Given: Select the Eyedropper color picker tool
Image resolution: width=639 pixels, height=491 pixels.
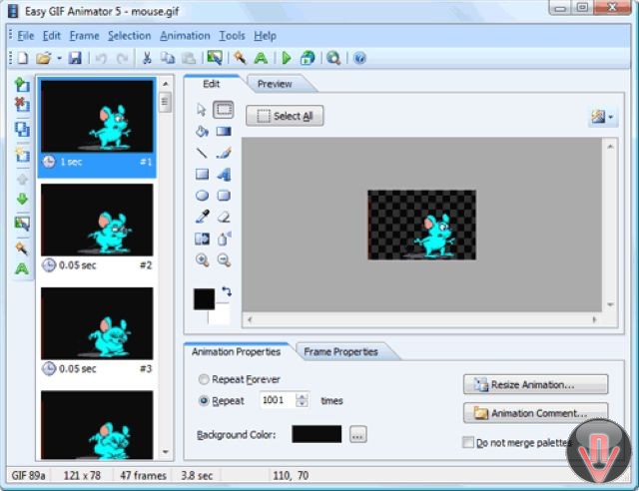Looking at the screenshot, I should pyautogui.click(x=202, y=217).
